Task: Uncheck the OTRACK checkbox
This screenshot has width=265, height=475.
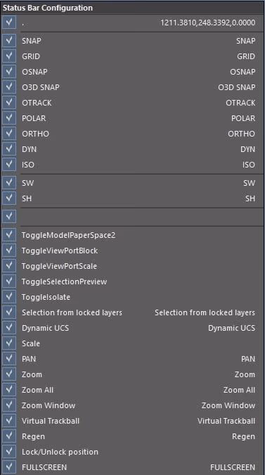Action: (x=8, y=102)
